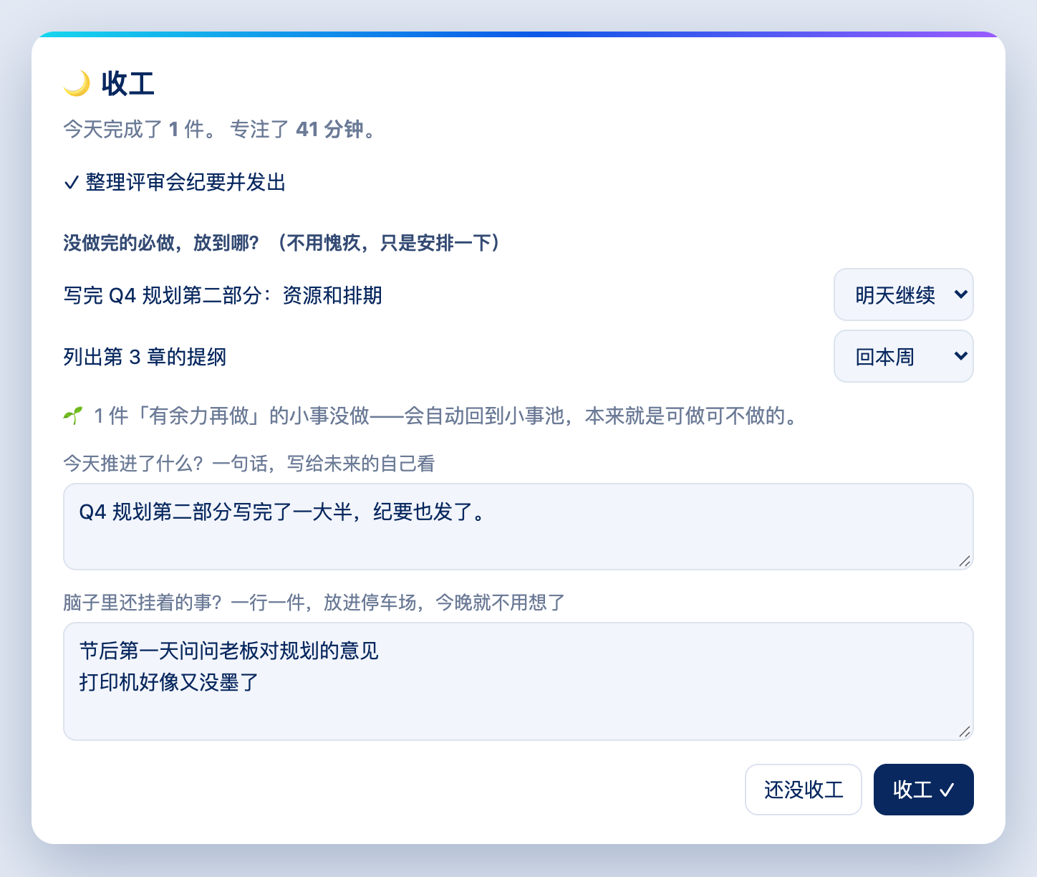
Task: Click the 今天推进了什么 text area
Action: click(x=518, y=527)
